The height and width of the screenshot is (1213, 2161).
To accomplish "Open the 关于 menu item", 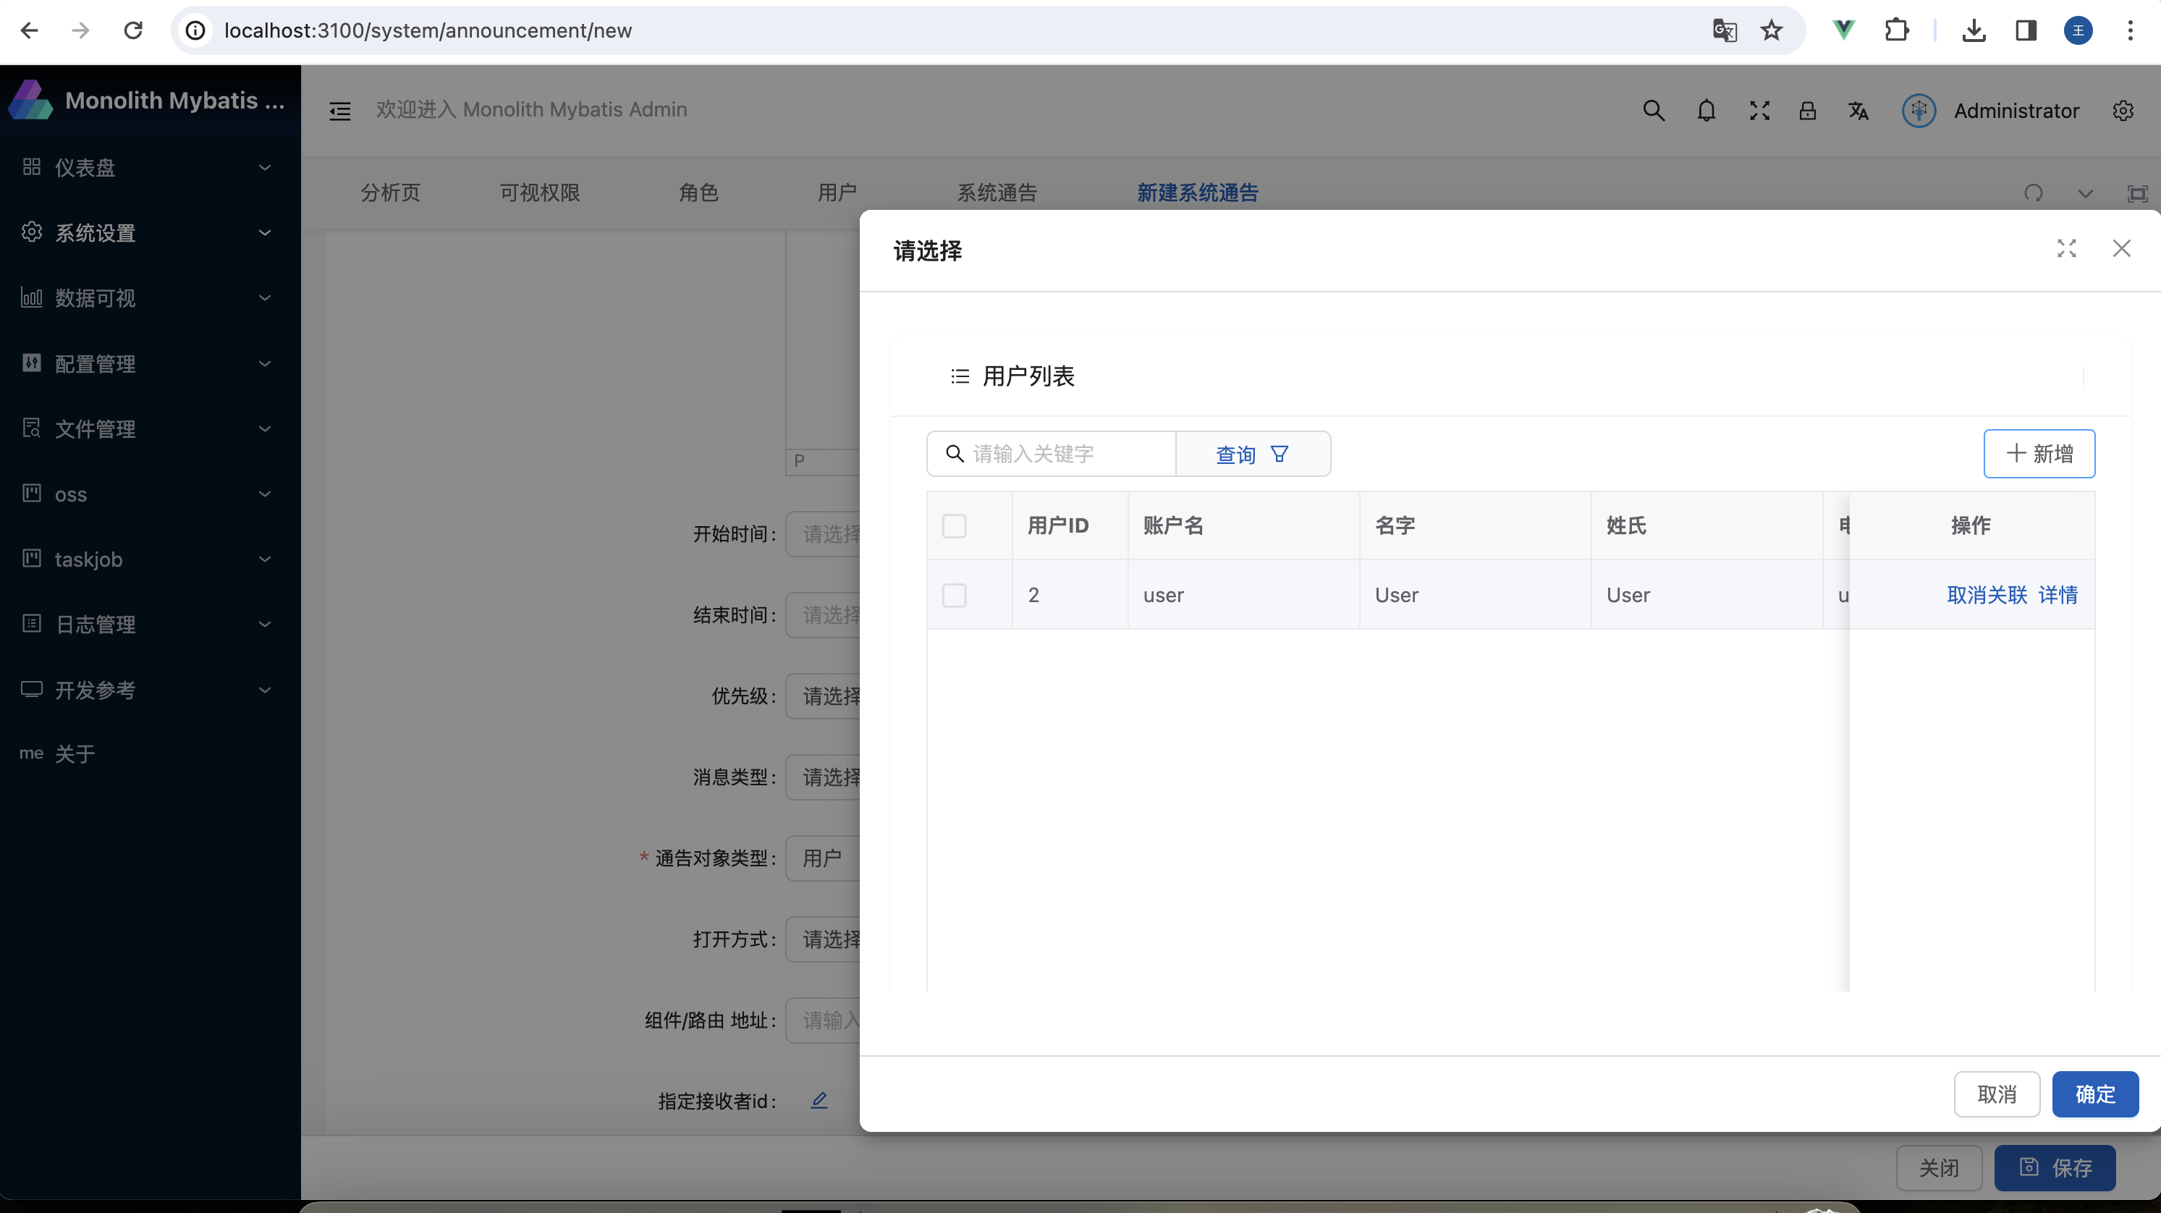I will coord(75,754).
